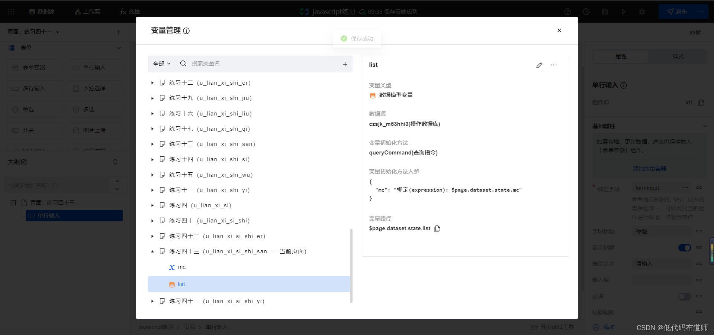The image size is (714, 335).
Task: Click the debug bug icon
Action: 642,12
